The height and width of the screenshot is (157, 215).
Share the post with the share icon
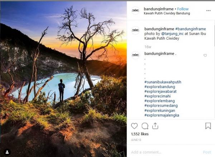pyautogui.click(x=155, y=126)
